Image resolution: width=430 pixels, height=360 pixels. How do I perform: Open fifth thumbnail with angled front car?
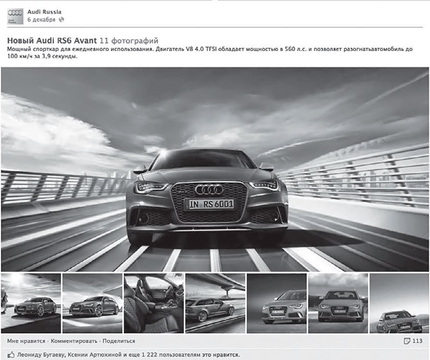tap(276, 303)
